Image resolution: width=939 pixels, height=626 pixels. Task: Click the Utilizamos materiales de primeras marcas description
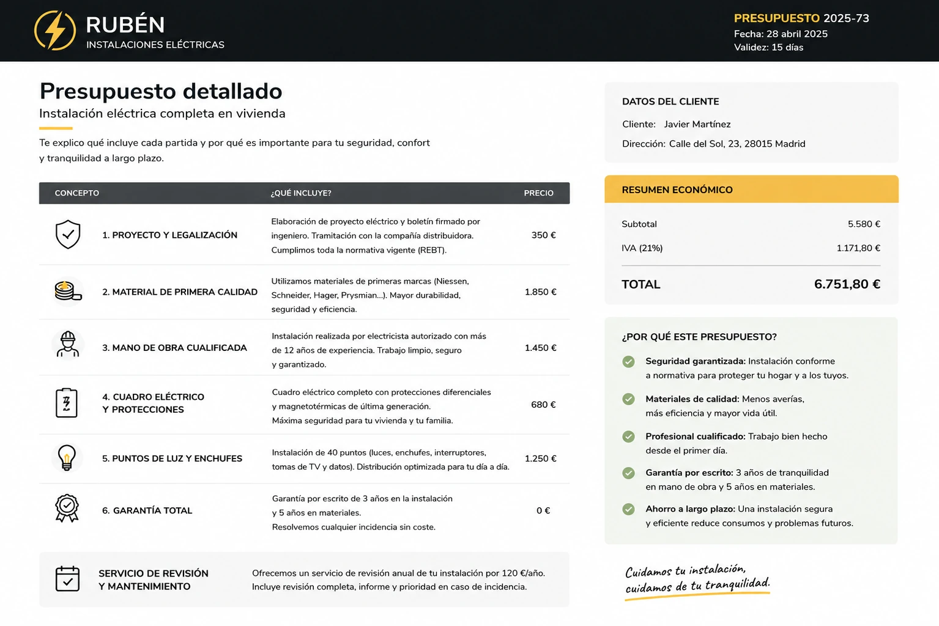click(x=370, y=295)
